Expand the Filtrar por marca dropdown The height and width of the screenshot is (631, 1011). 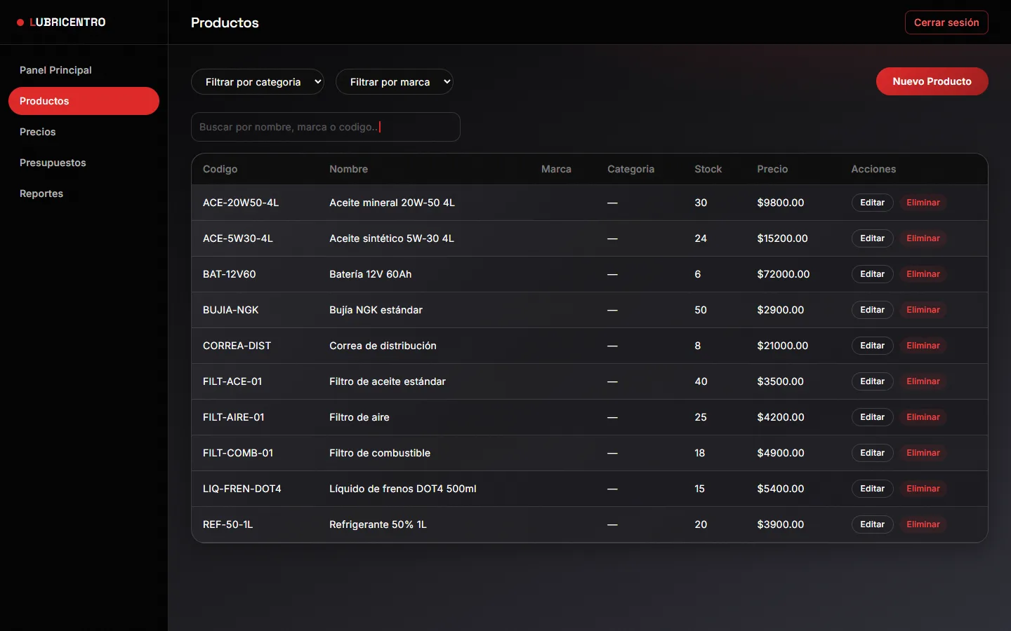tap(395, 82)
